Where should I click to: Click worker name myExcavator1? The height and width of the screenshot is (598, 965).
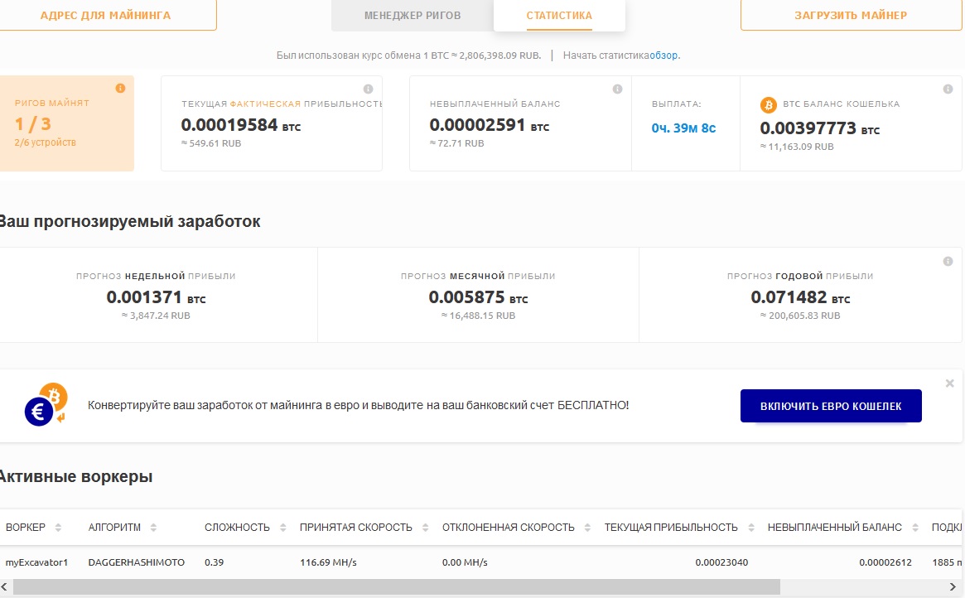click(37, 562)
